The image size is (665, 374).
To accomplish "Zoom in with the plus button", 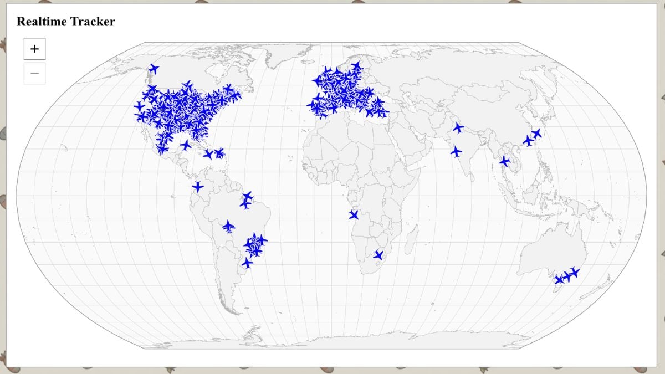I will 34,49.
